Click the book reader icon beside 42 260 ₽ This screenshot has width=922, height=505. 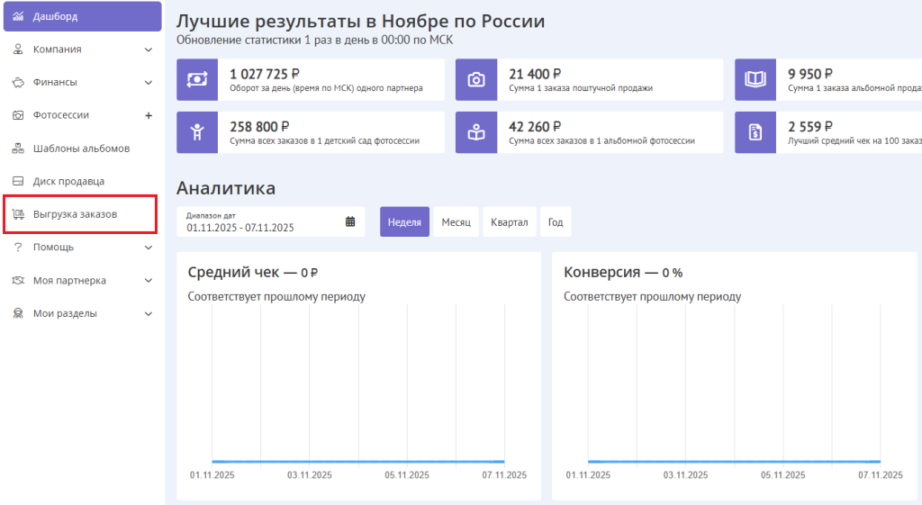475,132
